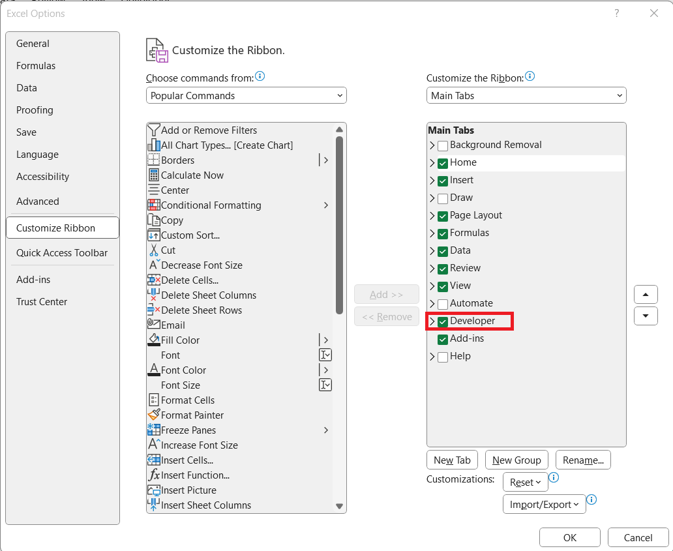The height and width of the screenshot is (551, 673).
Task: Click the Freeze Panes icon
Action: (x=154, y=430)
